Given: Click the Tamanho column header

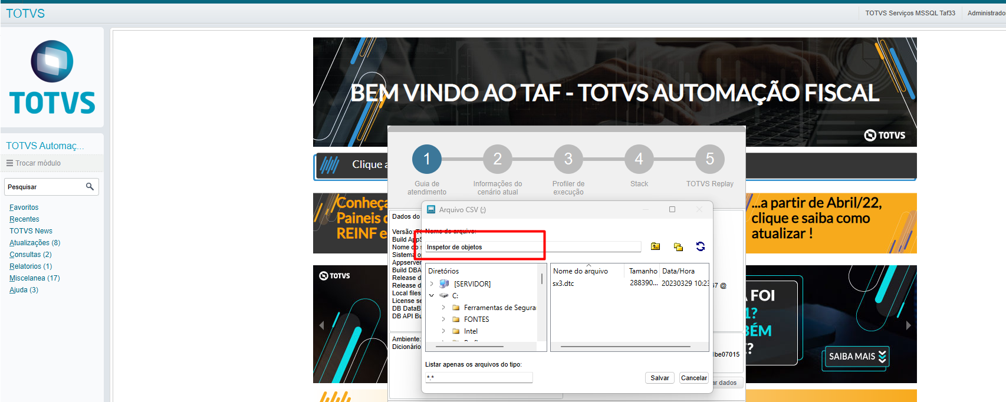Looking at the screenshot, I should (x=643, y=271).
